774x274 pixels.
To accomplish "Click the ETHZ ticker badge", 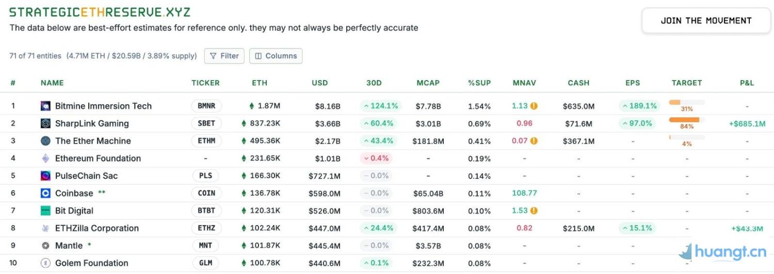I will [206, 228].
